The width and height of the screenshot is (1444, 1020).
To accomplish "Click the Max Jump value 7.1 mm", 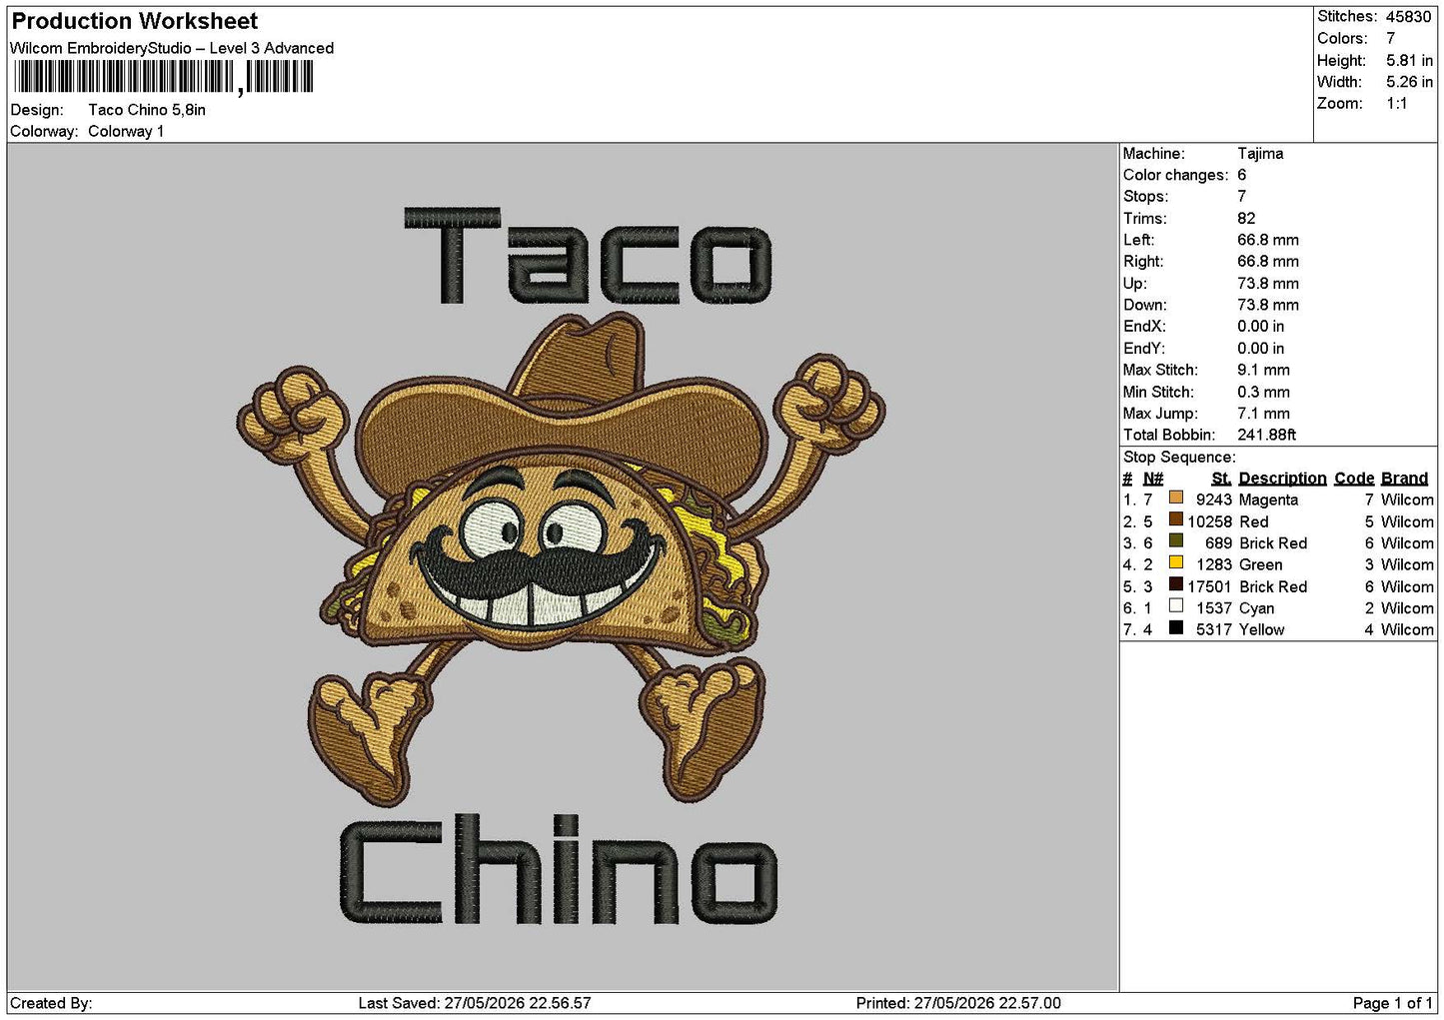I will pos(1263,414).
